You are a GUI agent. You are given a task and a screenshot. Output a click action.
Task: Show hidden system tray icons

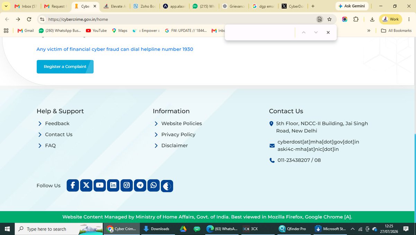tap(353, 229)
